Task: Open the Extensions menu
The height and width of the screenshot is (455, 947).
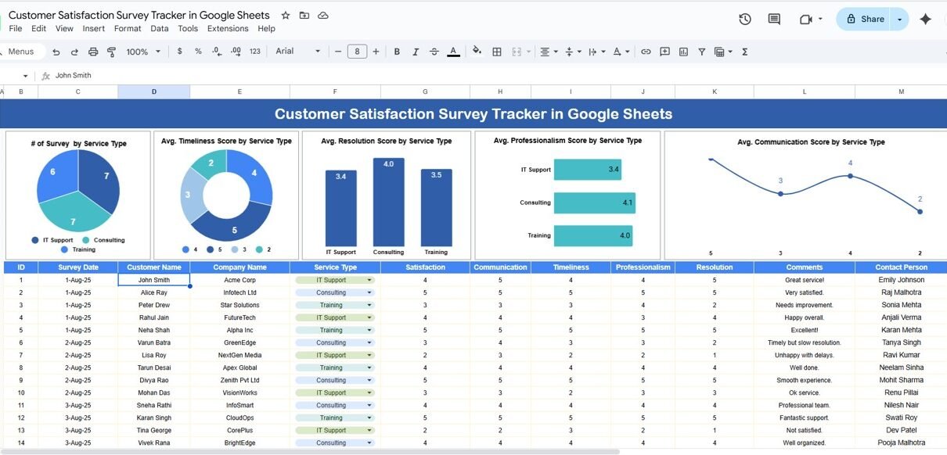Action: coord(228,29)
